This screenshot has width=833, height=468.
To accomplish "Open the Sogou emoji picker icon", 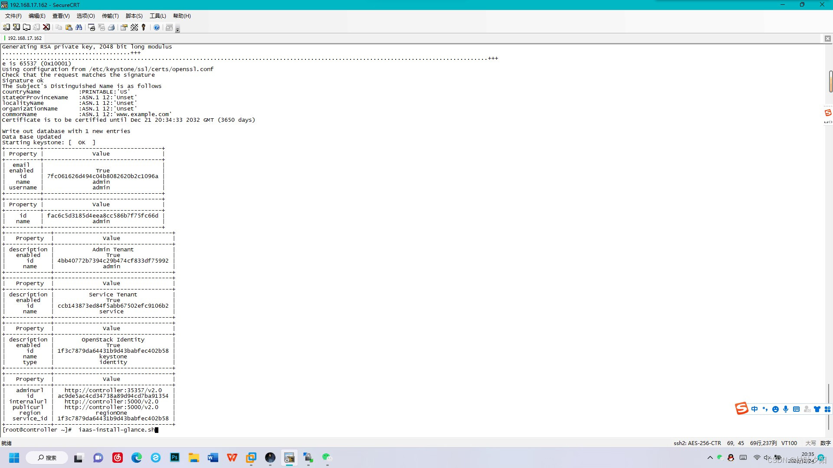I will pos(776,409).
